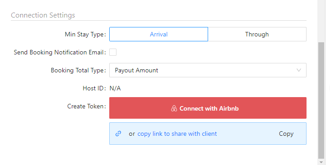This screenshot has width=330, height=165.
Task: Click the Payout Amount selected value
Action: [x=136, y=70]
